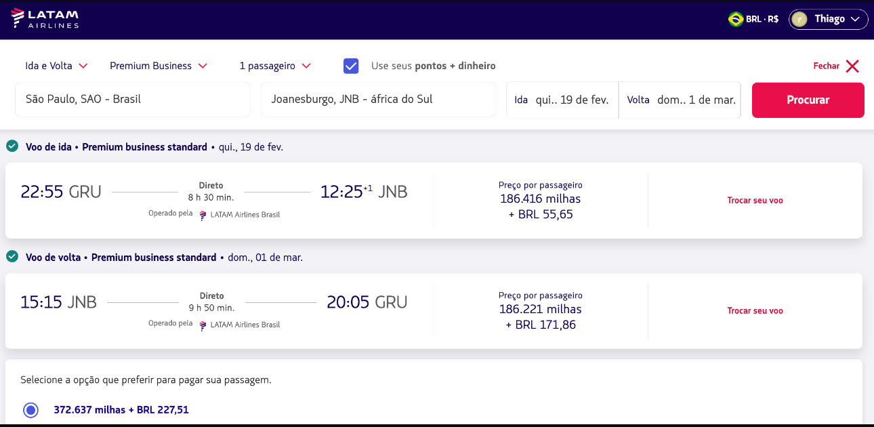The height and width of the screenshot is (427, 874).
Task: Click Trocar seu voo for outbound flight
Action: pos(755,201)
